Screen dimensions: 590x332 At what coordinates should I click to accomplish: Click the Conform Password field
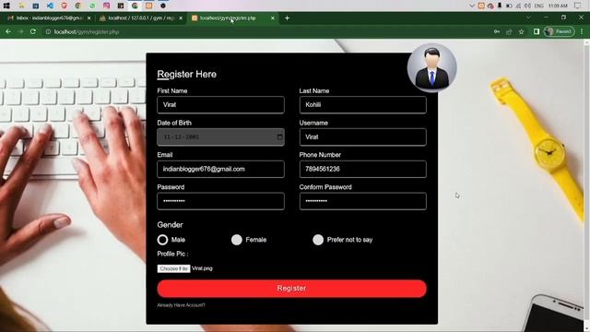click(x=362, y=201)
